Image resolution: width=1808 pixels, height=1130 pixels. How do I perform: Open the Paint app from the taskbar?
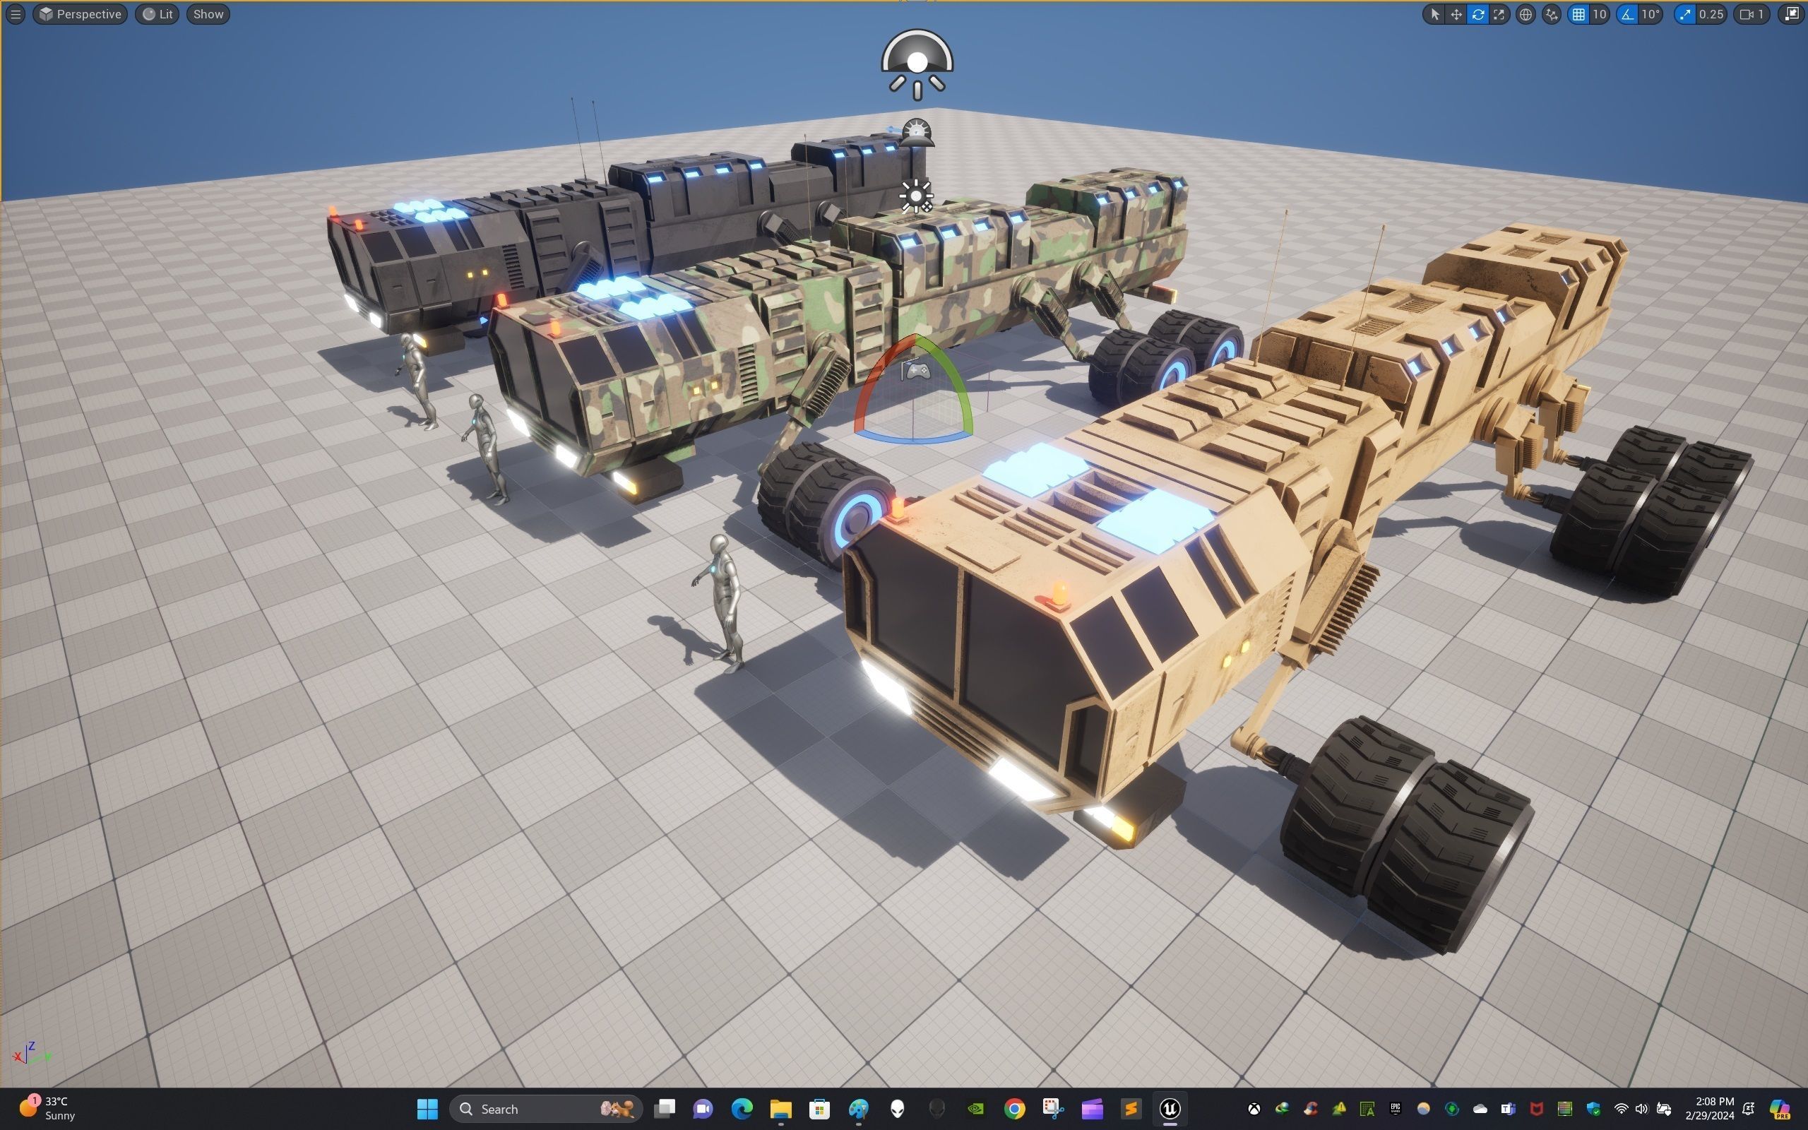pyautogui.click(x=858, y=1108)
